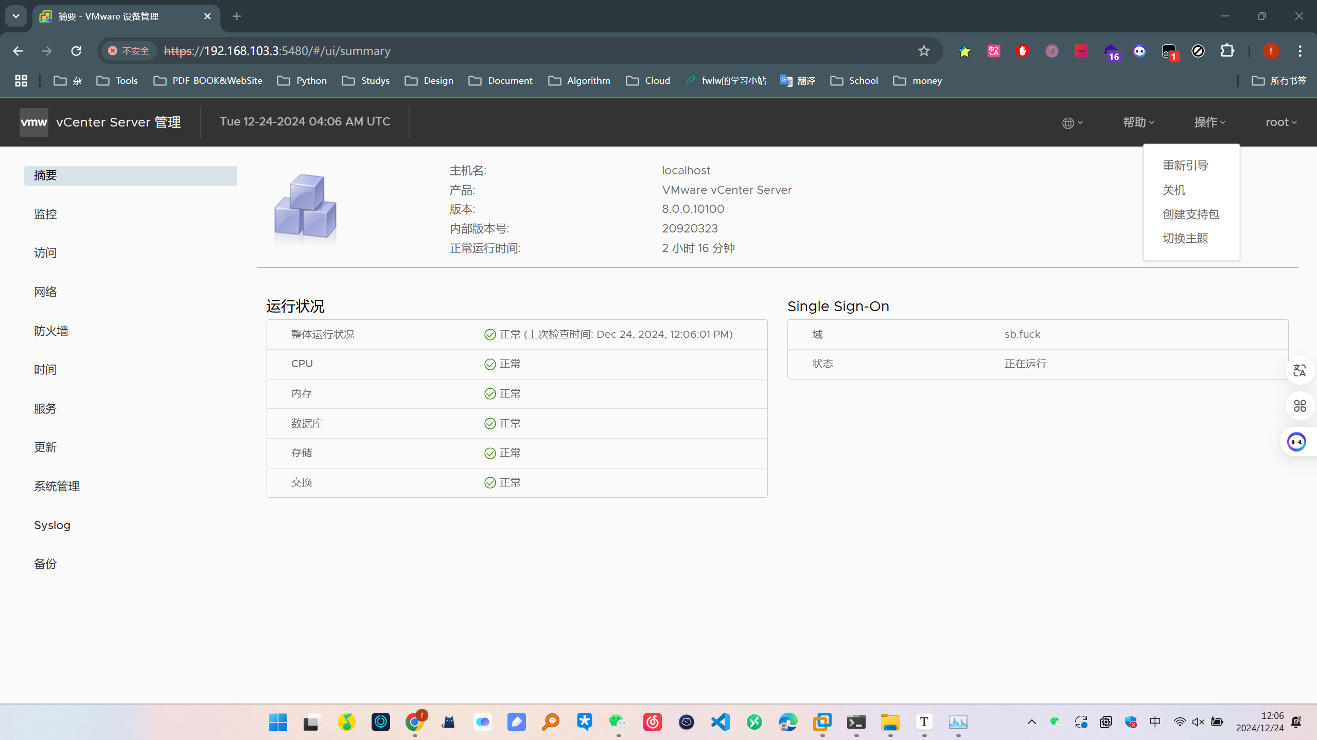Open the Tools bookmark folder
This screenshot has width=1317, height=740.
point(117,81)
